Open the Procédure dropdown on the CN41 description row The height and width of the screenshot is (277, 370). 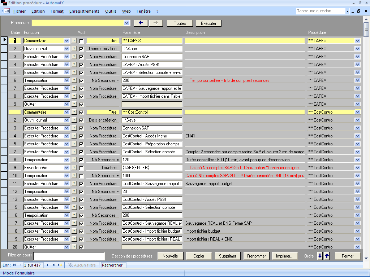pyautogui.click(x=357, y=136)
